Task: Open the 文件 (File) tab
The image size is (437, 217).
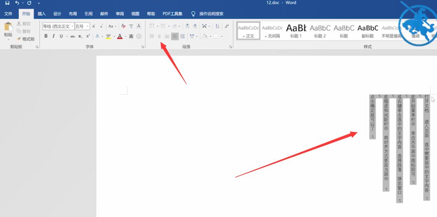Action: point(8,14)
